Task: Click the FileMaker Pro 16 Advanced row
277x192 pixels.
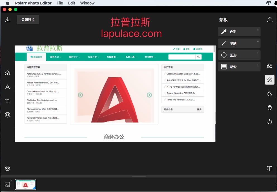Action: point(46,102)
